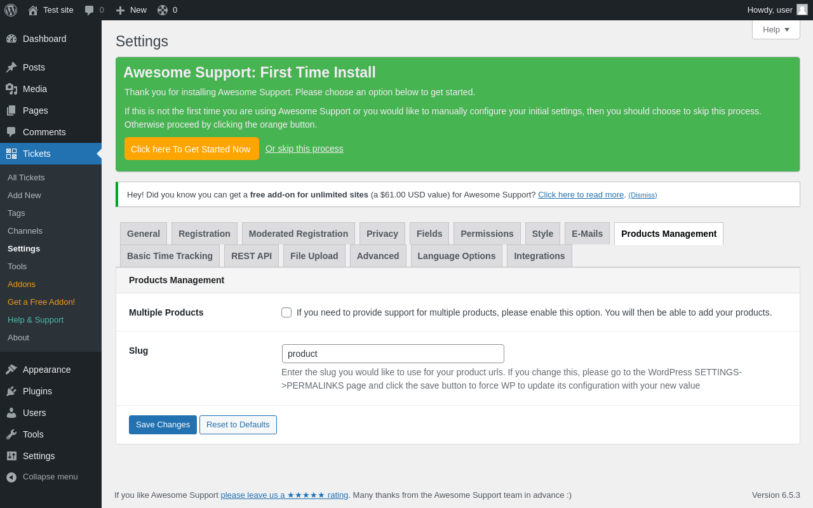Click the comments bubble icon in admin bar
813x508 pixels.
coord(90,10)
